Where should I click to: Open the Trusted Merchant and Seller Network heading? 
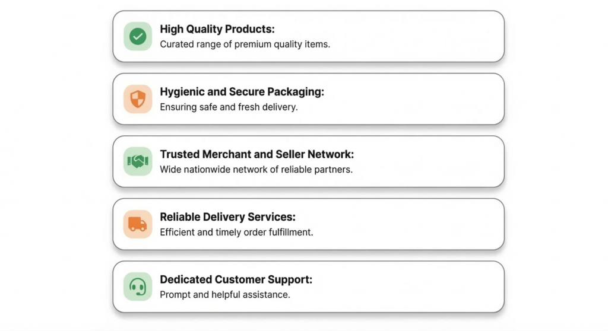(256, 154)
